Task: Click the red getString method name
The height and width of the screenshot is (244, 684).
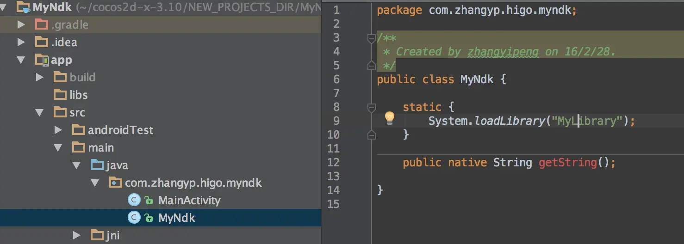Action: [568, 163]
